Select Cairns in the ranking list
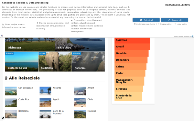This screenshot has width=194, height=121. click(x=130, y=67)
